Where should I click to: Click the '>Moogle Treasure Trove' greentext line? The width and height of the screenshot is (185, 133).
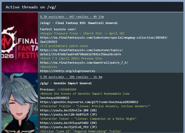point(82,33)
